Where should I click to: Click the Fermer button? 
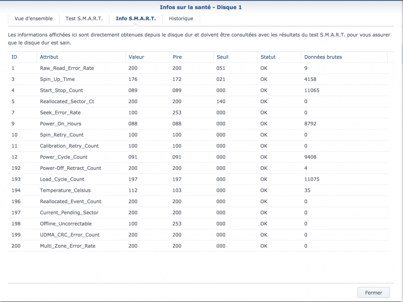[x=374, y=292]
